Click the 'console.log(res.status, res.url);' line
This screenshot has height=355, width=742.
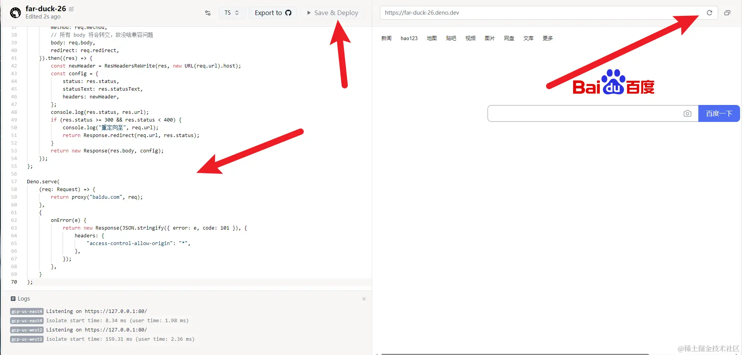(100, 112)
